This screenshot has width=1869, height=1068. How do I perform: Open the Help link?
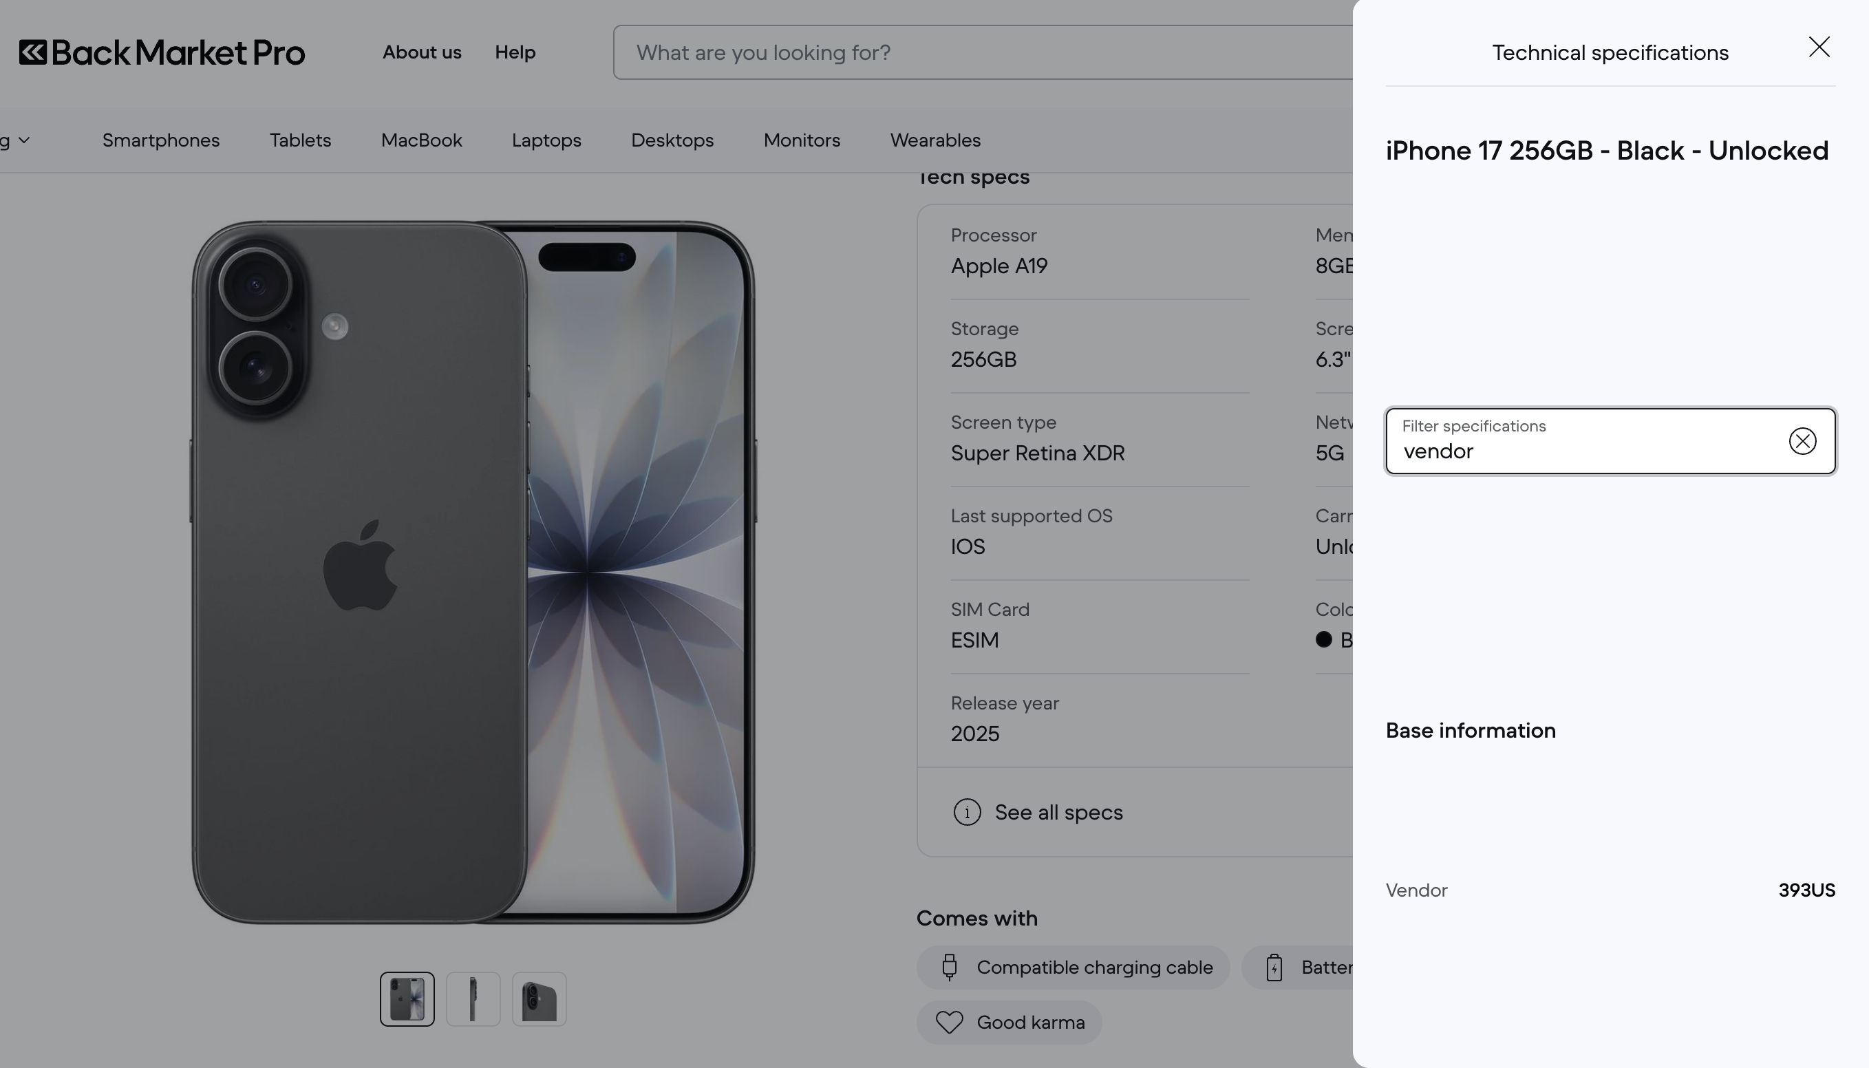[x=515, y=53]
